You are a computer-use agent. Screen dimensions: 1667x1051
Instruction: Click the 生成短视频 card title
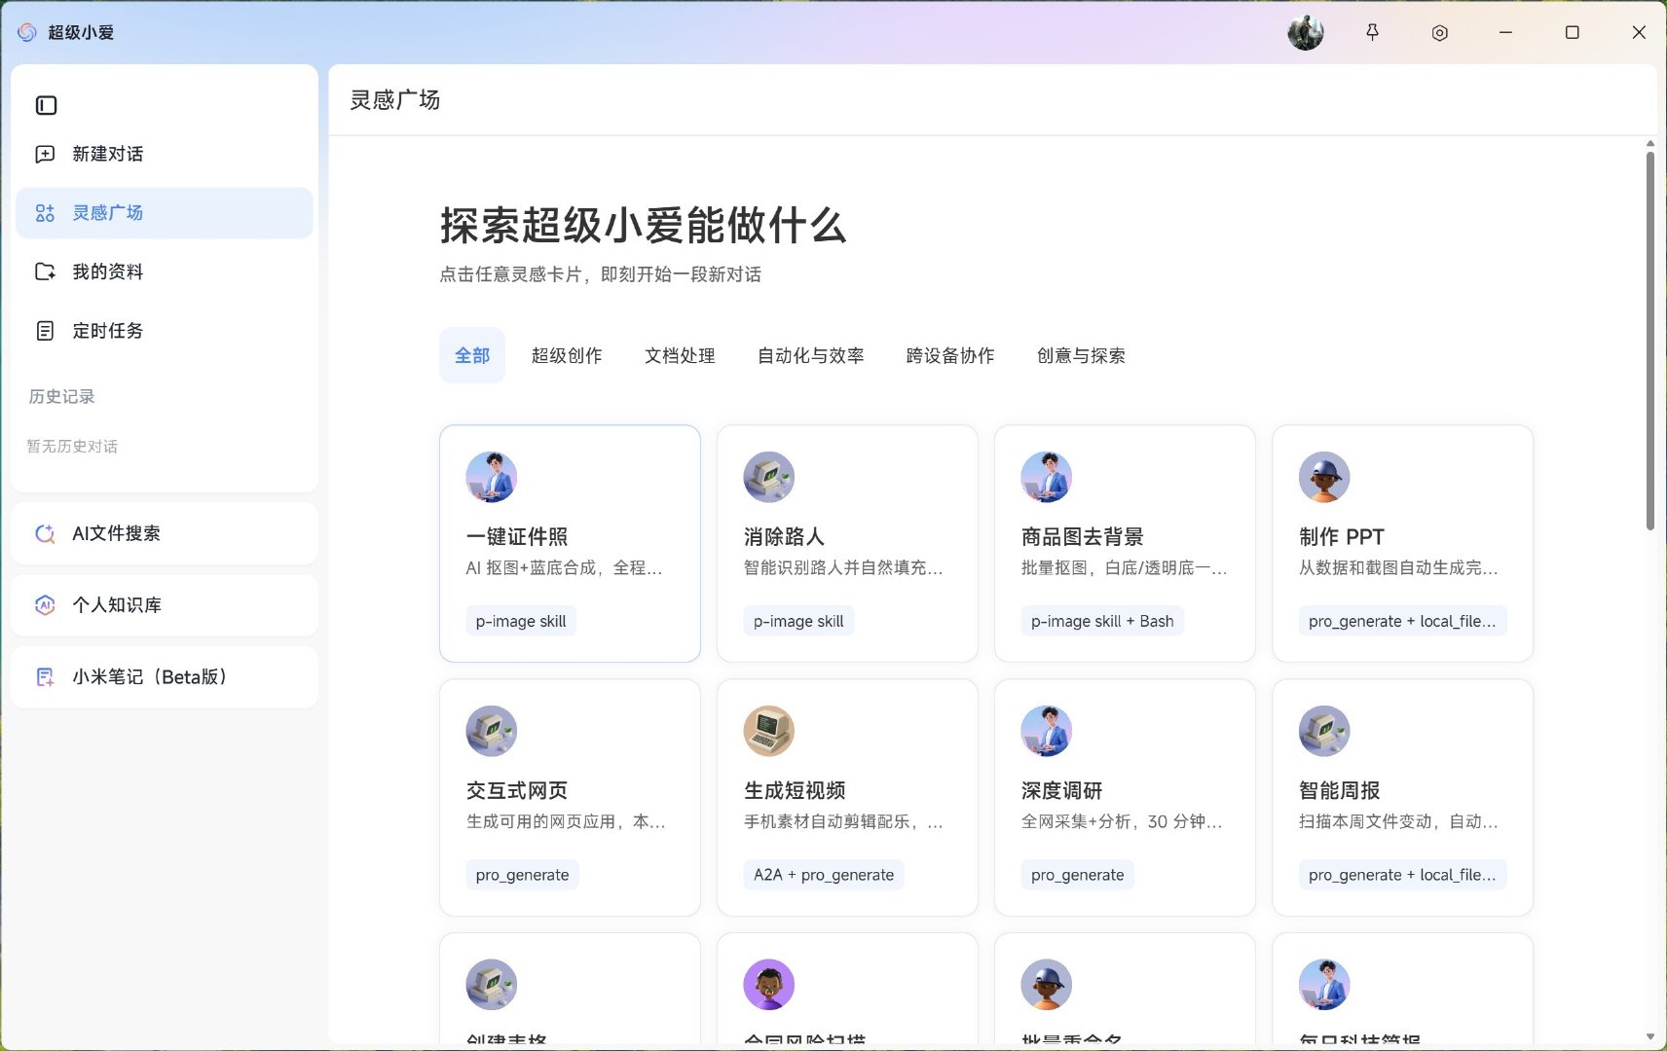795,791
